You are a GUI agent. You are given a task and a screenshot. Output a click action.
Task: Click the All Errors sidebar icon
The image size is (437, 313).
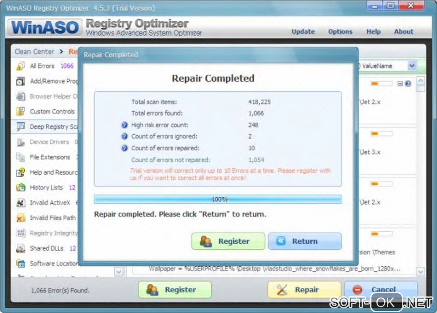tap(21, 66)
